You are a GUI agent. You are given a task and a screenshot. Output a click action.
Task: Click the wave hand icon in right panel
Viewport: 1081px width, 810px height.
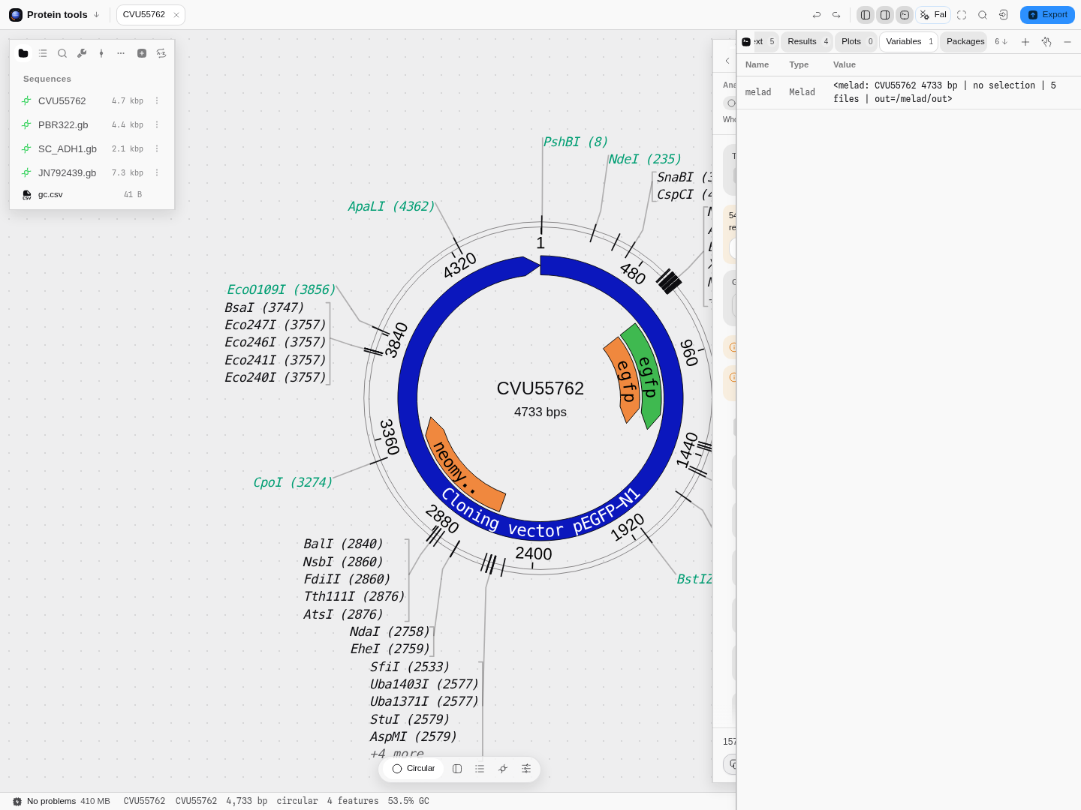[x=1046, y=42]
